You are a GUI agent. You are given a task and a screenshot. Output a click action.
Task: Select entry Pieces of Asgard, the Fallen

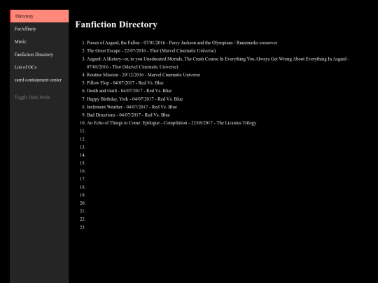tap(182, 43)
